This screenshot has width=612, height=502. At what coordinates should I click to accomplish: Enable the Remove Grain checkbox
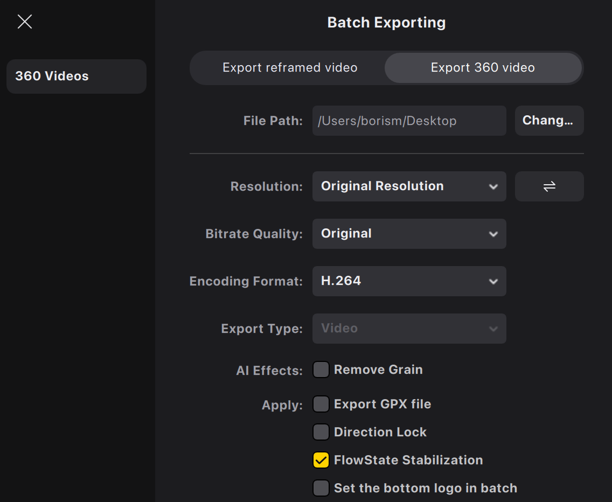321,369
